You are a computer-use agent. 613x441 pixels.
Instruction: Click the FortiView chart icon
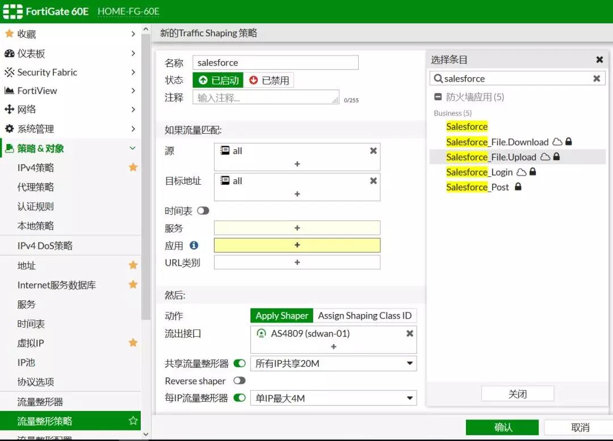(10, 91)
